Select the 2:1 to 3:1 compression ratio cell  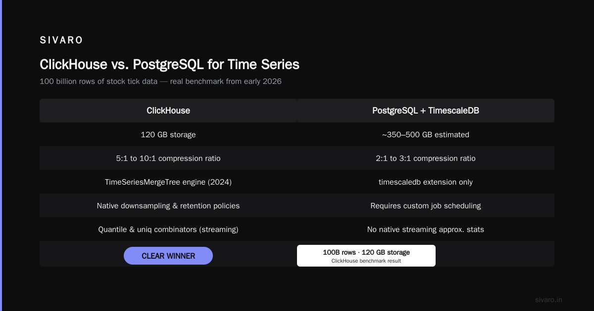pyautogui.click(x=426, y=158)
